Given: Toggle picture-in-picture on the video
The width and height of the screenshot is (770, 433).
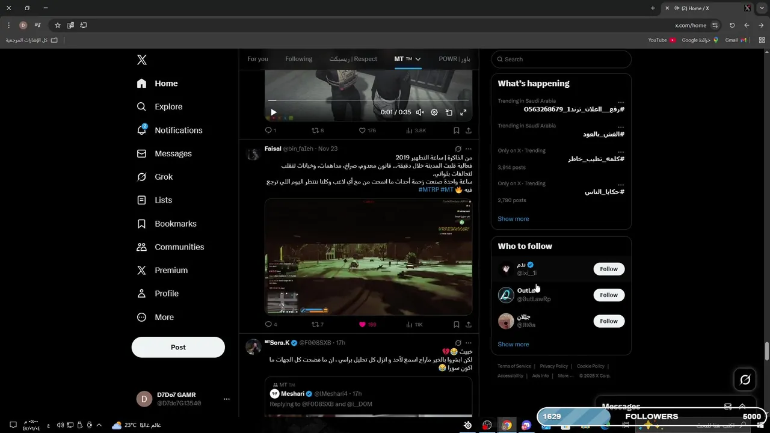Looking at the screenshot, I should (449, 112).
